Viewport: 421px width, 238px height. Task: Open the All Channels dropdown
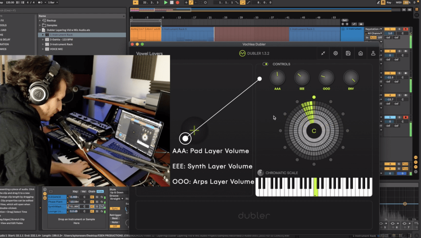click(x=373, y=33)
